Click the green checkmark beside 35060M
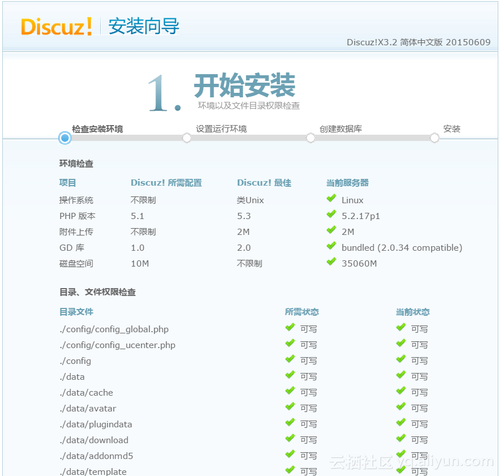 point(331,262)
